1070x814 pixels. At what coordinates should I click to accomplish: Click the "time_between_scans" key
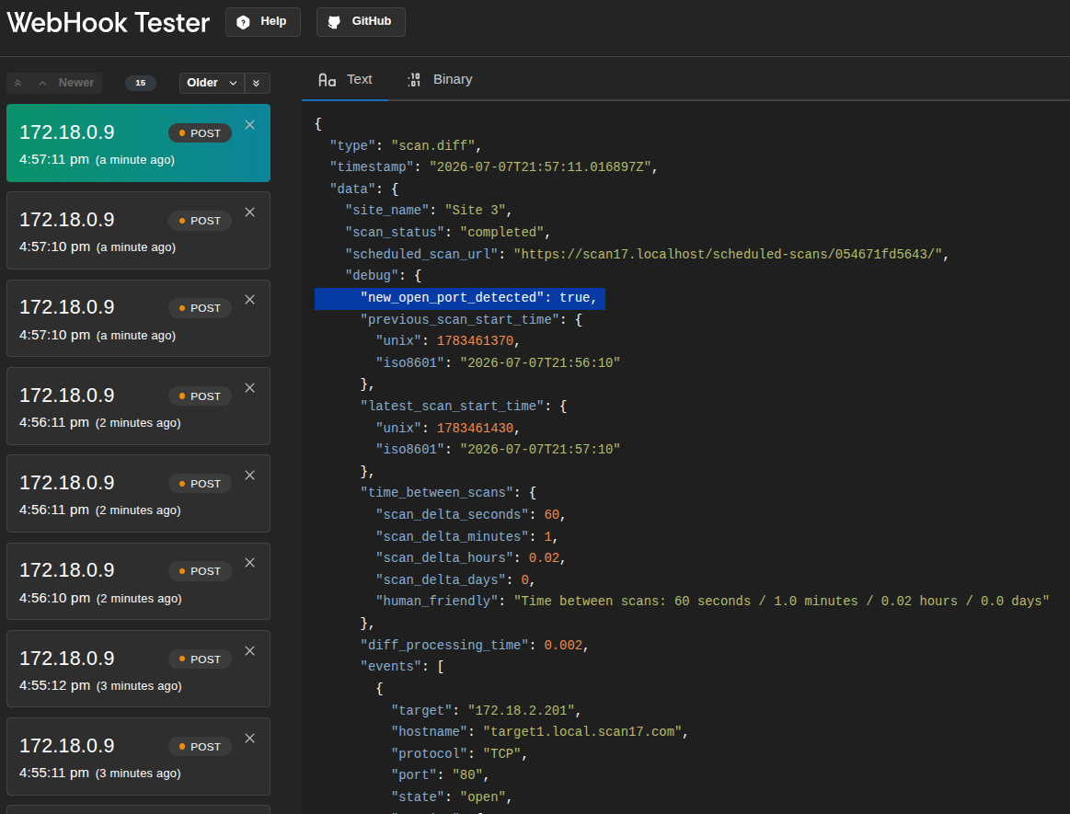point(437,493)
